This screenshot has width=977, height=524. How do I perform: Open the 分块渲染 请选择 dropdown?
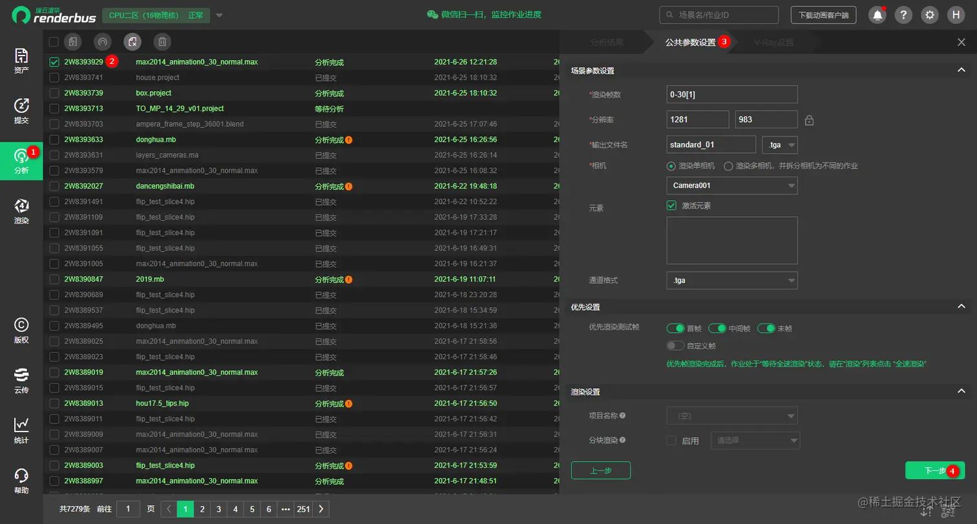755,441
